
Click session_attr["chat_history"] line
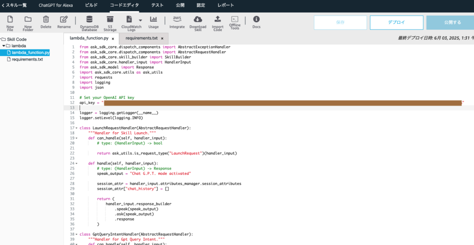point(133,189)
